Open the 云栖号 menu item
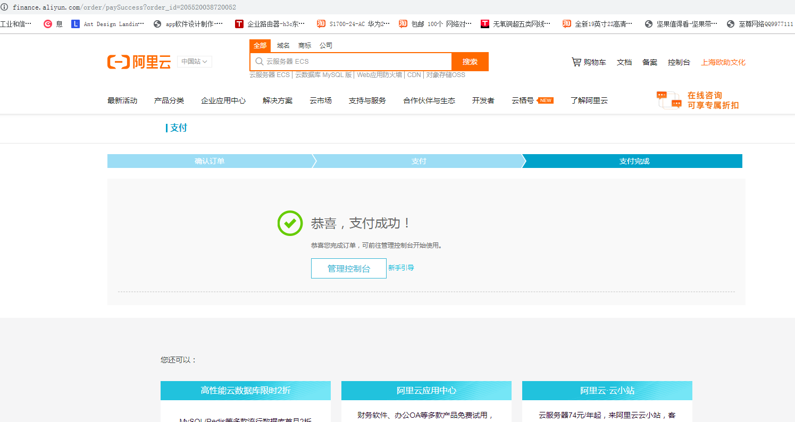This screenshot has height=422, width=795. coord(523,100)
